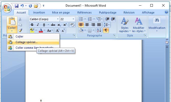Collapse the Coller dropdown arrow
The height and width of the screenshot is (102, 171).
click(x=12, y=31)
